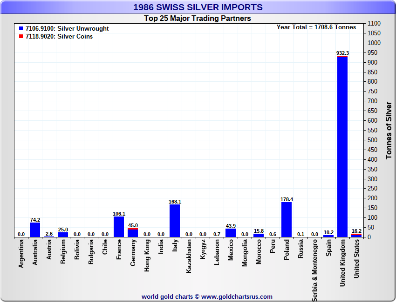Click the '7106.9100: Silver Unwrought' legend label
The image size is (396, 302).
coord(67,28)
